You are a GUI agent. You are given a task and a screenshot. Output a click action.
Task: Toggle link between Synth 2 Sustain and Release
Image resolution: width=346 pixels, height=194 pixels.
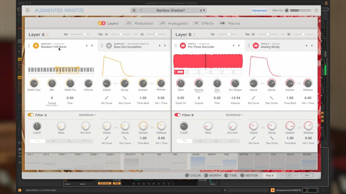tap(299, 84)
